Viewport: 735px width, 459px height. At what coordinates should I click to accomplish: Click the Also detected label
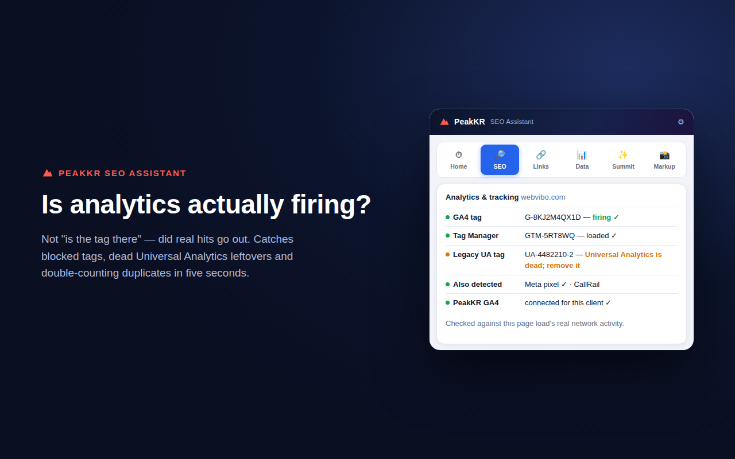477,284
